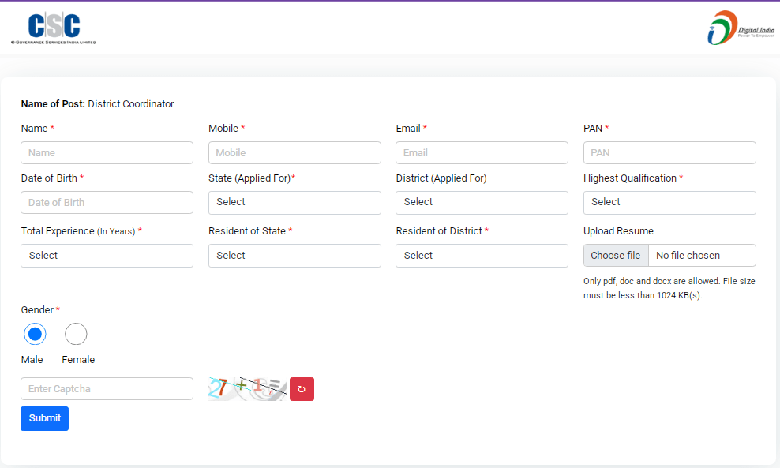Select the Email text field

[x=482, y=153]
